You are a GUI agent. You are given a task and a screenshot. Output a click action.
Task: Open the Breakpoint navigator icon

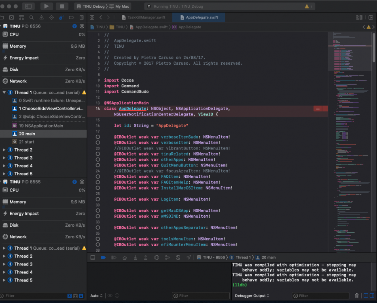tap(72, 17)
